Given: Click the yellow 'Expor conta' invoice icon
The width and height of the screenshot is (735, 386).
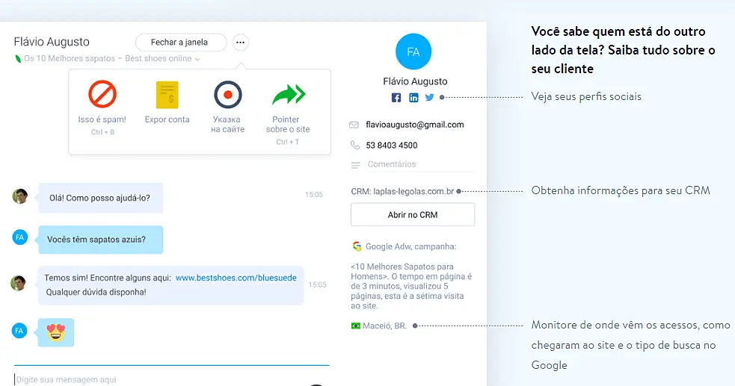Looking at the screenshot, I should (x=167, y=96).
